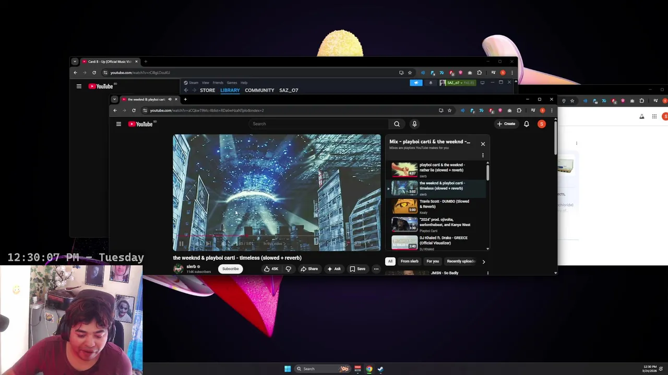
Task: Bookmark the page with star icon
Action: [449, 110]
